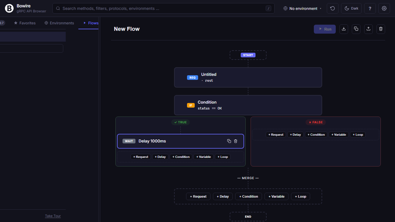Click the download-arrow icon beside Run
This screenshot has width=395, height=222.
coord(344,29)
